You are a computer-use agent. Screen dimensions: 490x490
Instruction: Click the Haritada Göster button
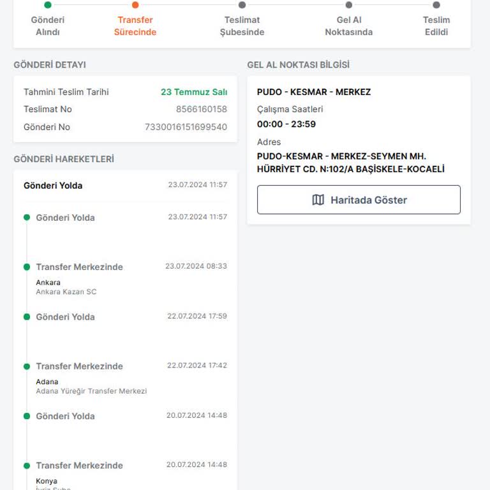pos(359,200)
